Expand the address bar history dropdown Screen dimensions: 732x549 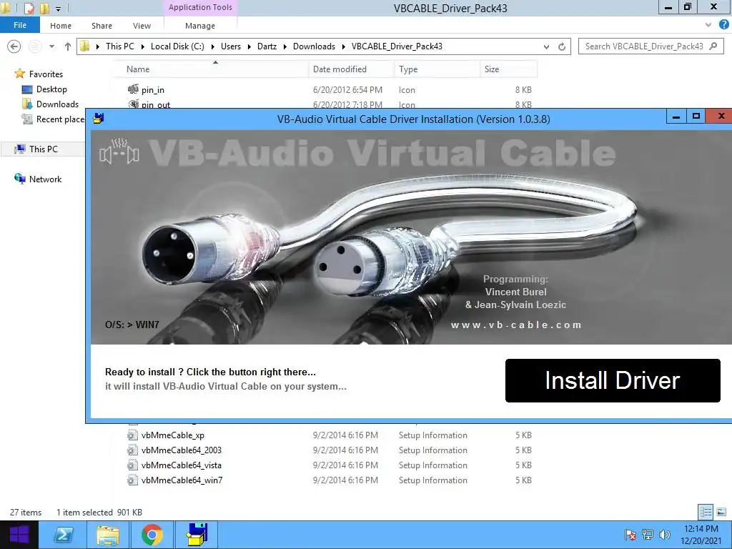click(546, 46)
